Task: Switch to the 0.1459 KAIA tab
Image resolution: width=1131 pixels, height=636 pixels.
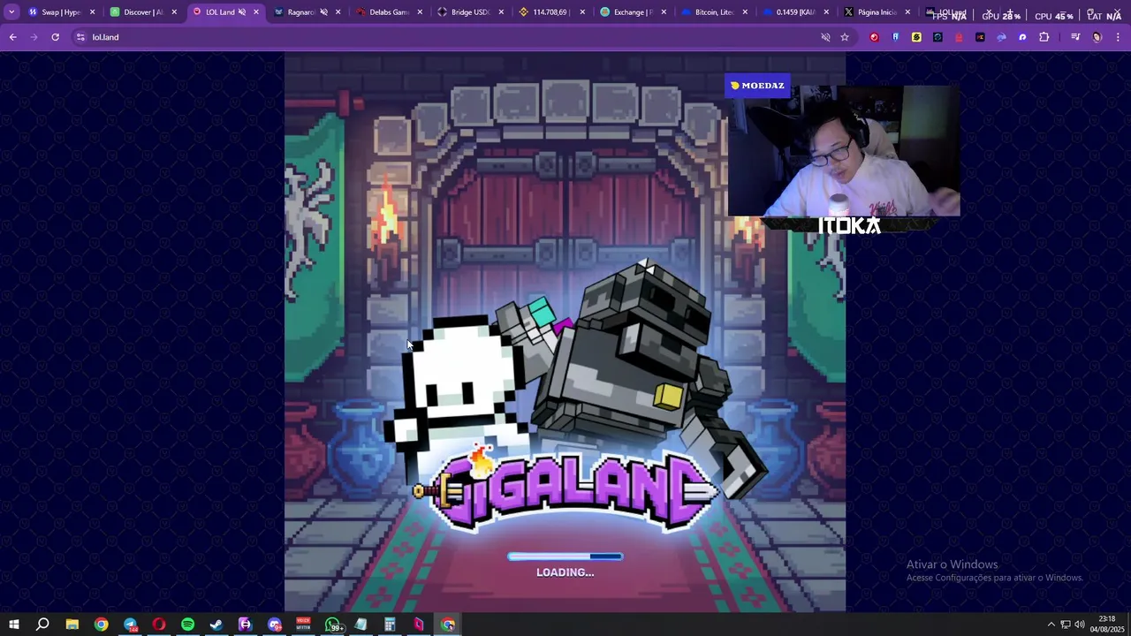Action: 796,12
